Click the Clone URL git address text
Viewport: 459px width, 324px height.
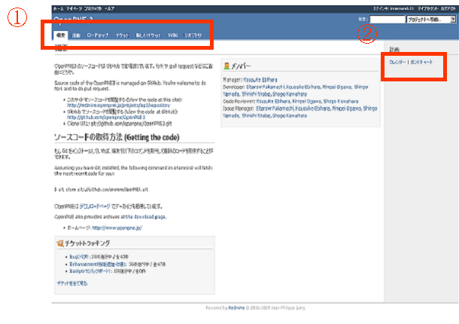tap(132, 124)
